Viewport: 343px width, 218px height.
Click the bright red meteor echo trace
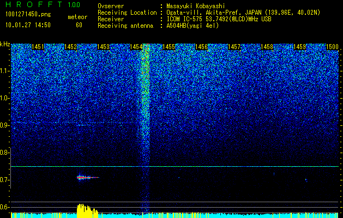pyautogui.click(x=88, y=177)
